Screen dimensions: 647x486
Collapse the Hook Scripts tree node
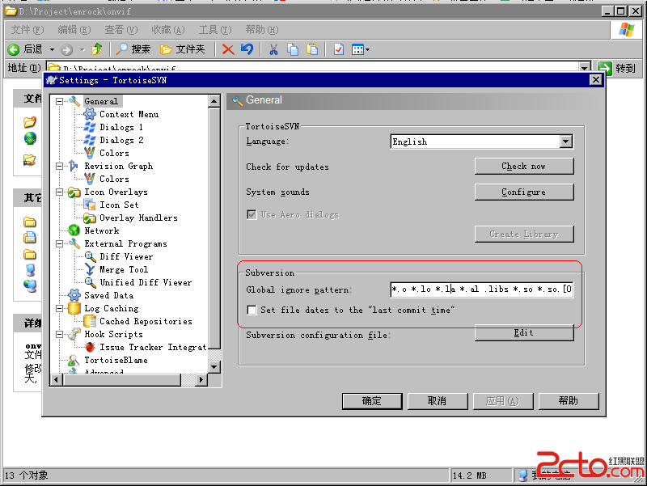[59, 334]
